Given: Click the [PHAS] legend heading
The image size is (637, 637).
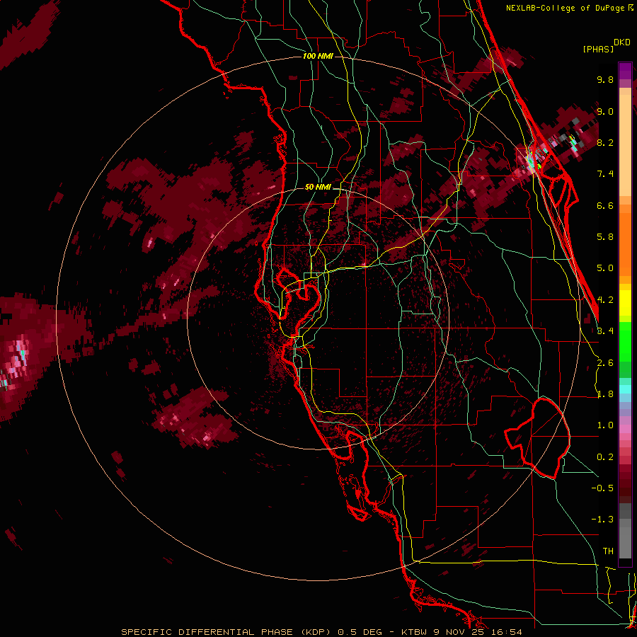Looking at the screenshot, I should click(x=598, y=49).
